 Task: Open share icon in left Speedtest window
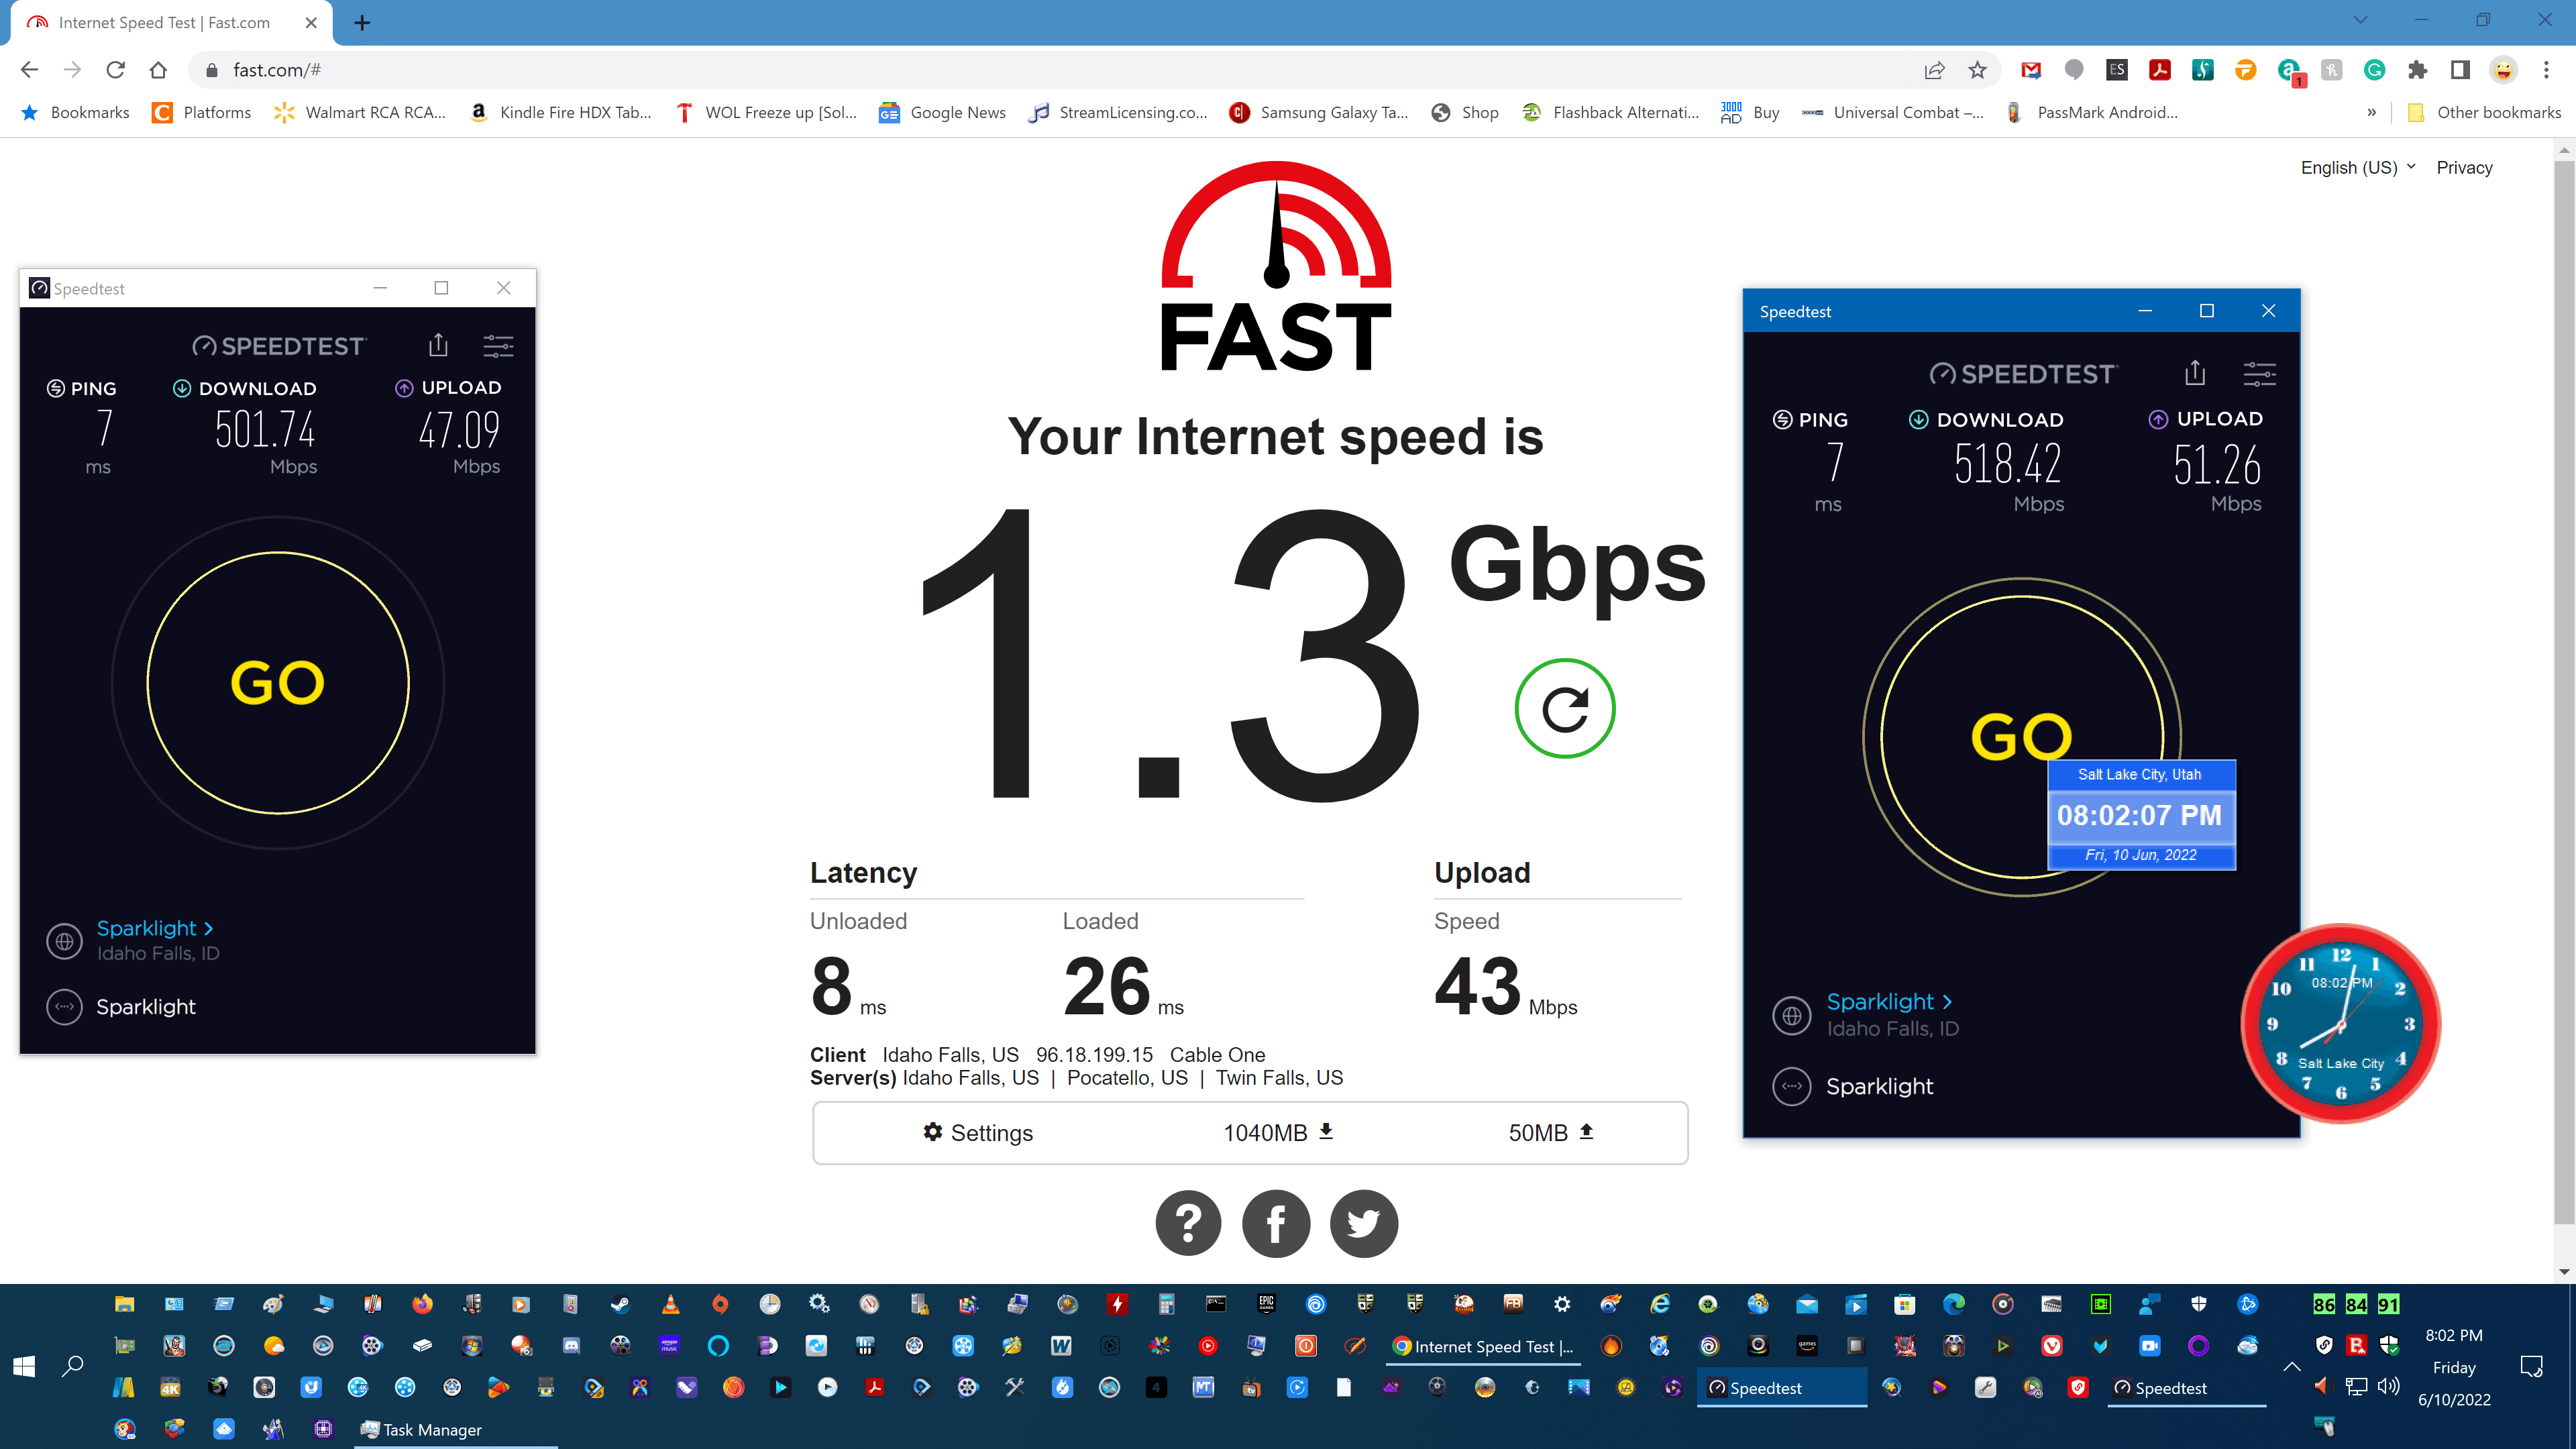coord(438,345)
